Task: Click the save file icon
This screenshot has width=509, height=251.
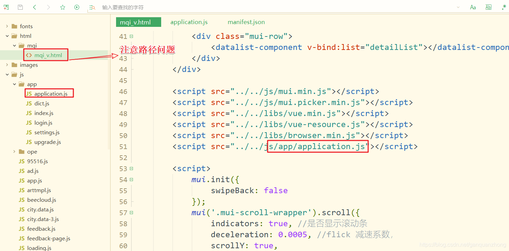Action: 20,7
